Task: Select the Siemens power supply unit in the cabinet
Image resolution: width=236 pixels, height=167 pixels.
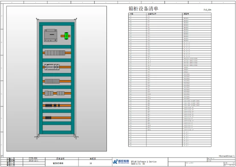Action: pos(51,35)
